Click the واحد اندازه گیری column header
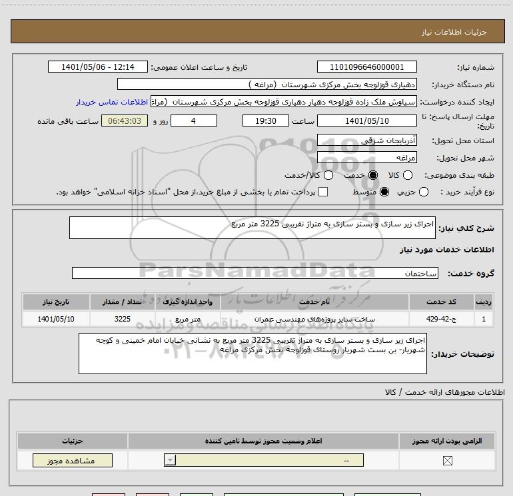Screen dimensions: 513x496 tap(187, 302)
